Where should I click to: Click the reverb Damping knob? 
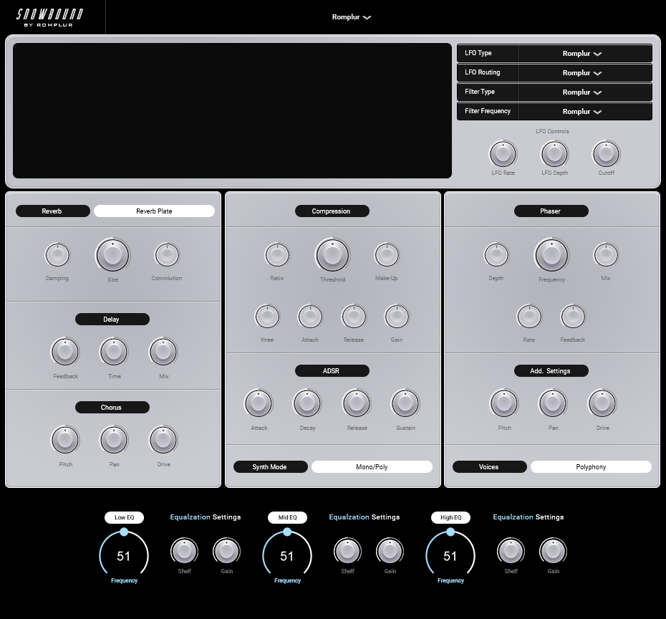(57, 255)
